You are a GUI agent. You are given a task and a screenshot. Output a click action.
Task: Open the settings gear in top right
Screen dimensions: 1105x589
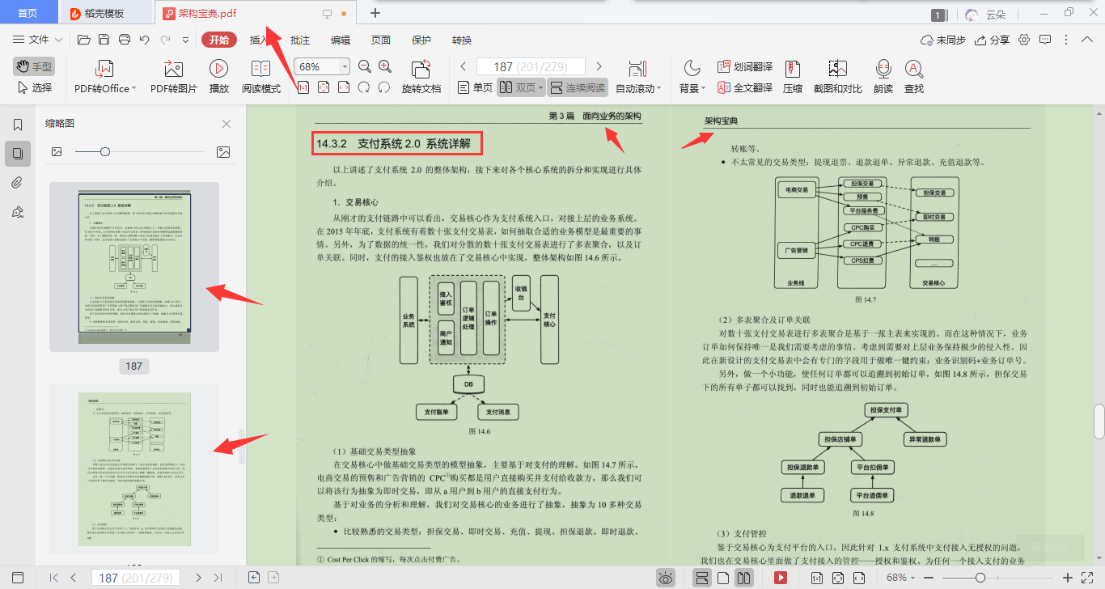pyautogui.click(x=1024, y=40)
